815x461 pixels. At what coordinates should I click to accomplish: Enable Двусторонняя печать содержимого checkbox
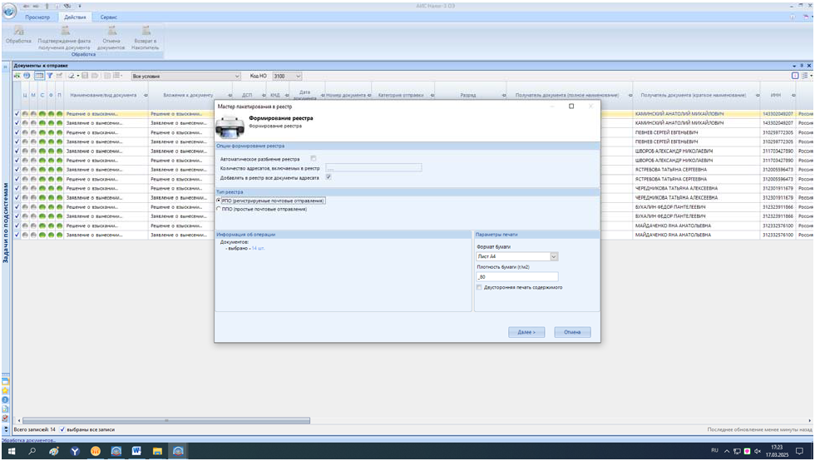[480, 287]
